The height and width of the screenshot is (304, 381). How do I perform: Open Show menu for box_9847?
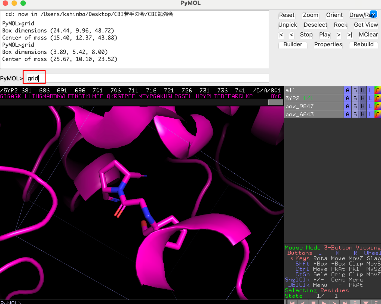click(x=355, y=106)
